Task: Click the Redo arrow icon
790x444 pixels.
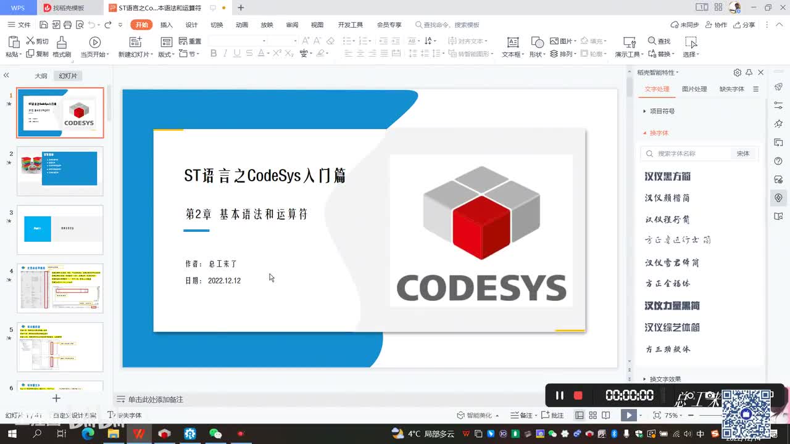Action: click(107, 25)
